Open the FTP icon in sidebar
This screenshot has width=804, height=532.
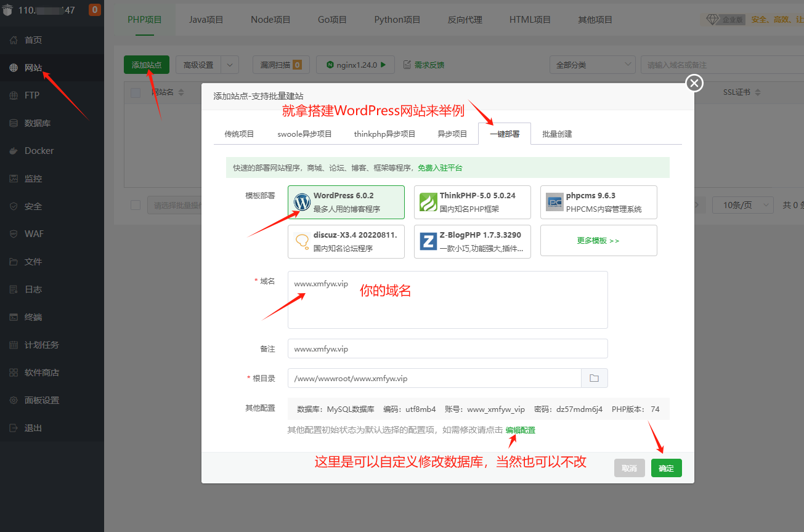(x=14, y=95)
